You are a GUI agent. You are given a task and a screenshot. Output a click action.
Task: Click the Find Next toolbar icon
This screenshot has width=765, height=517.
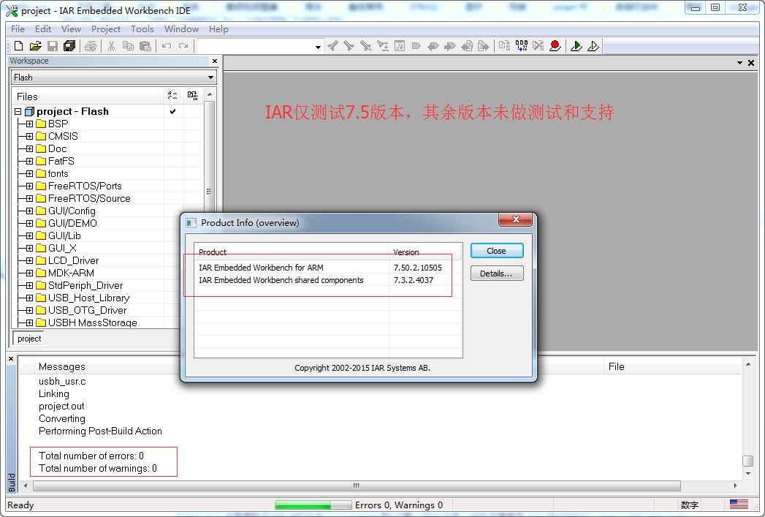tap(349, 46)
